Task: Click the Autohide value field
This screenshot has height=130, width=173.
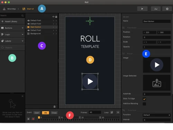Action: tap(157, 94)
